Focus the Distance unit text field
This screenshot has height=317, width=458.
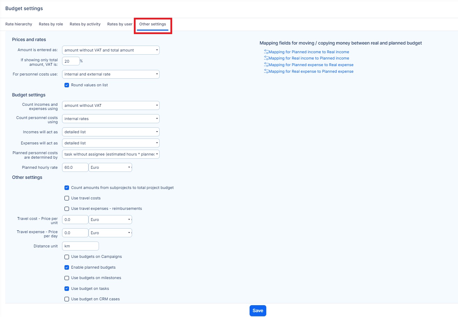pyautogui.click(x=80, y=246)
